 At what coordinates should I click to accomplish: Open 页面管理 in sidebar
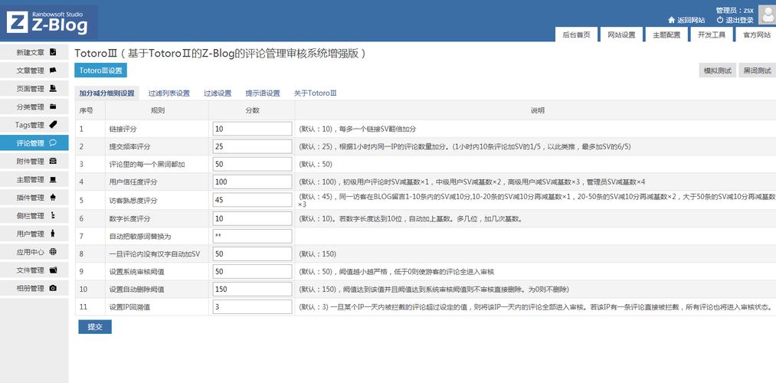tap(34, 89)
